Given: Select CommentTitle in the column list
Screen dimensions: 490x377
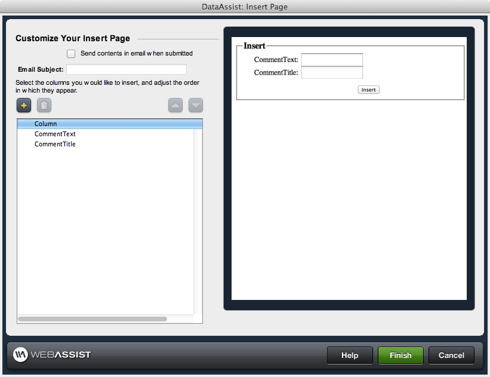Looking at the screenshot, I should (x=55, y=144).
